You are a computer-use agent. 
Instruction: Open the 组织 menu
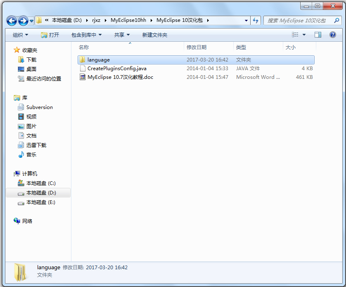[20, 35]
